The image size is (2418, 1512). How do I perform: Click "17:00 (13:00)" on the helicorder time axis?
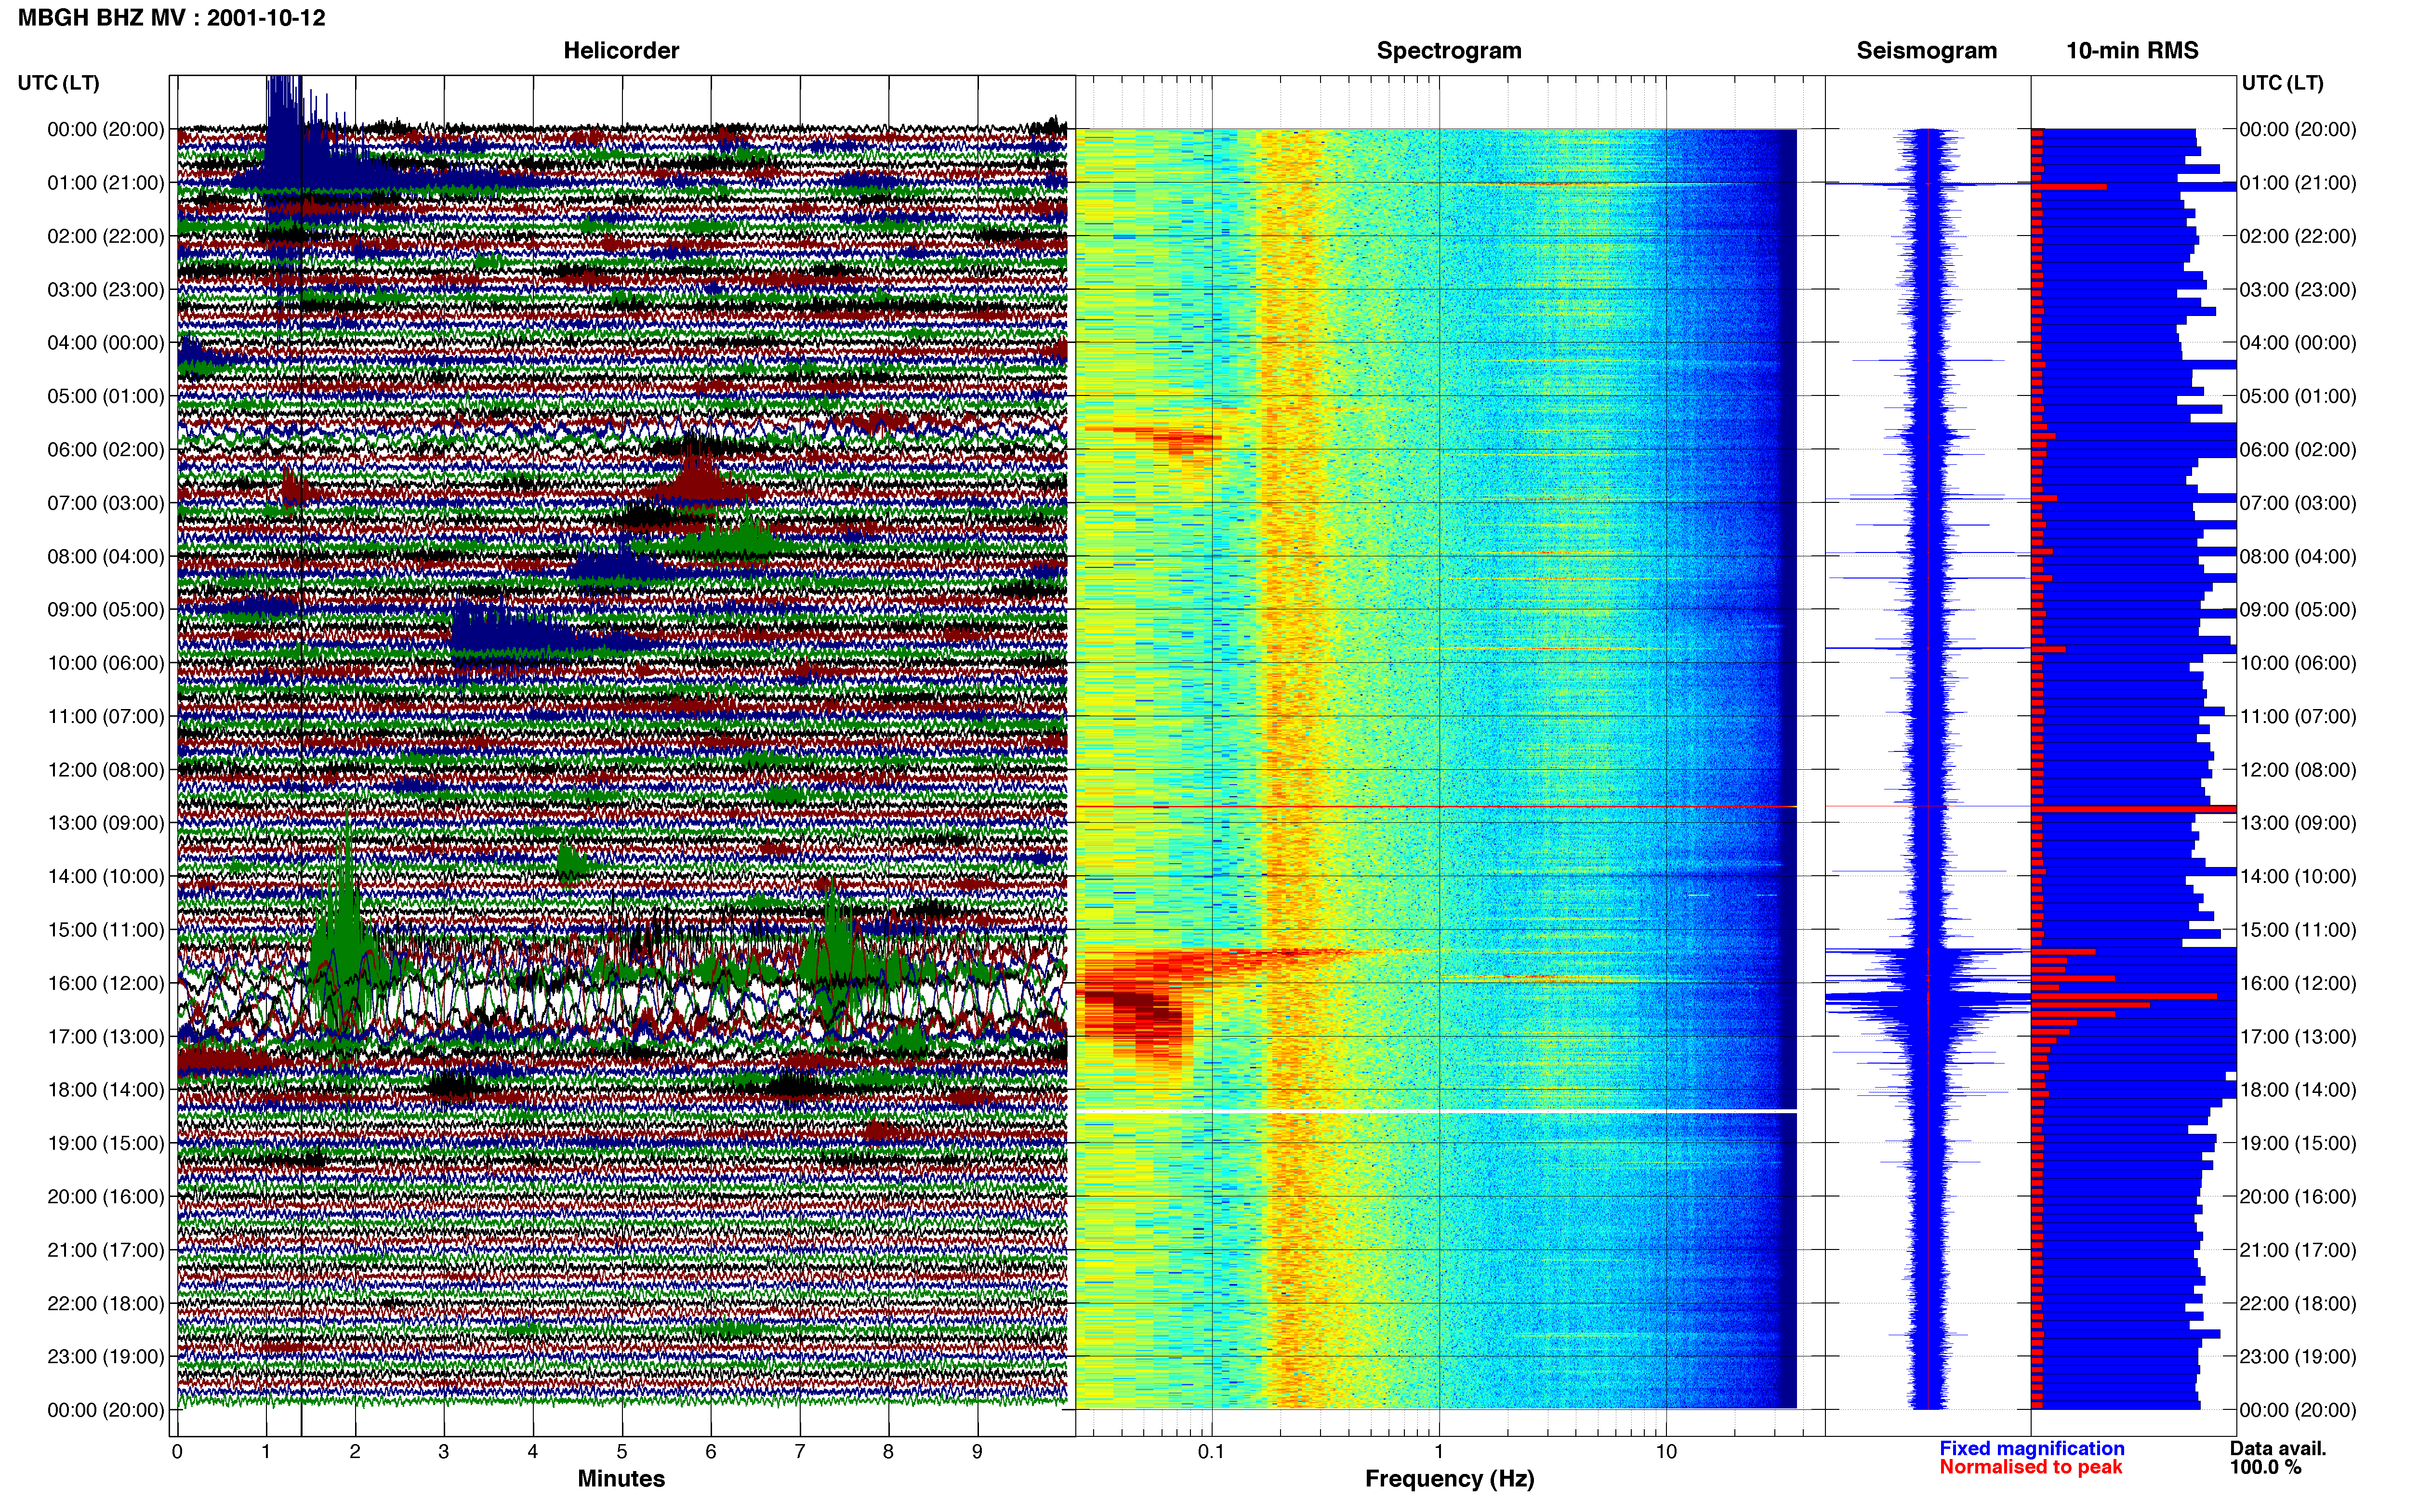click(x=106, y=1037)
